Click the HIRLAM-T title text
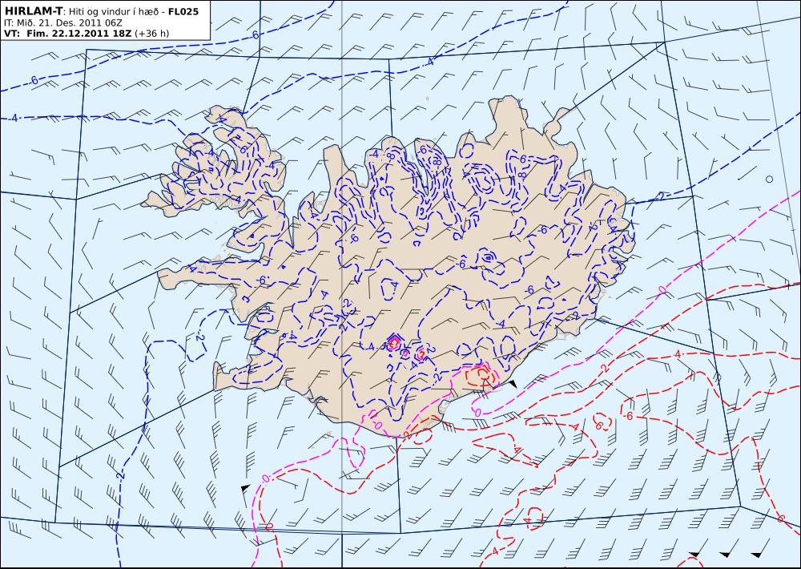The width and height of the screenshot is (801, 569). (33, 11)
